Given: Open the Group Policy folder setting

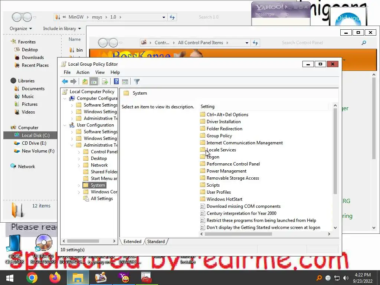Looking at the screenshot, I should point(219,136).
